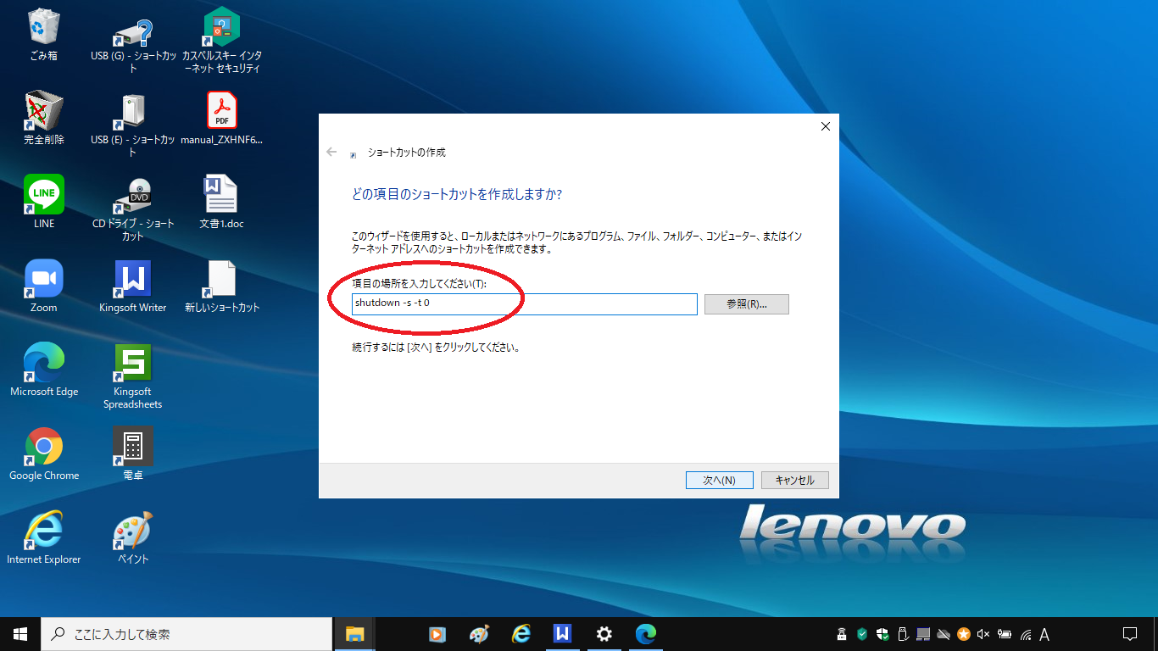Image resolution: width=1158 pixels, height=651 pixels.
Task: Open Internet Explorer from taskbar
Action: [521, 634]
